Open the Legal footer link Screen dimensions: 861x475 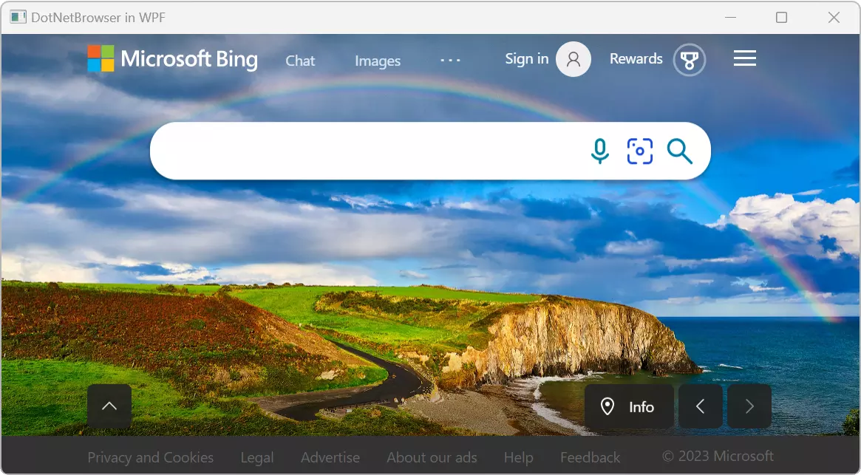(257, 457)
